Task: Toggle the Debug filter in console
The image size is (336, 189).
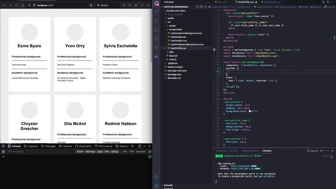Action: point(114,152)
